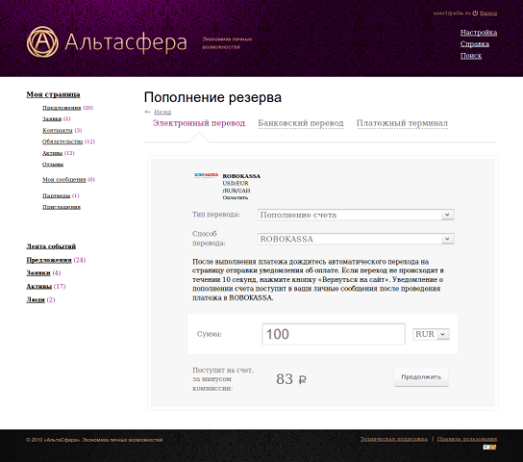Click the Альтасфера circular logo icon

[42, 41]
